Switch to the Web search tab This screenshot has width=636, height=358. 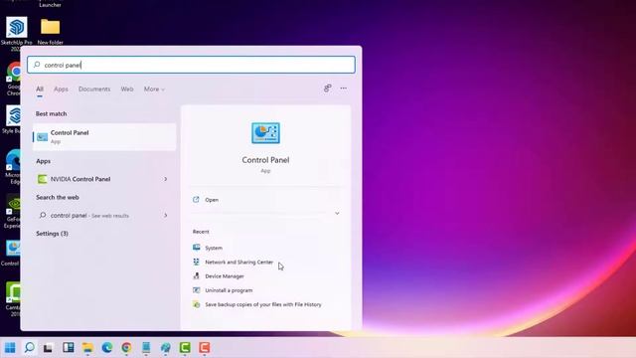point(127,89)
